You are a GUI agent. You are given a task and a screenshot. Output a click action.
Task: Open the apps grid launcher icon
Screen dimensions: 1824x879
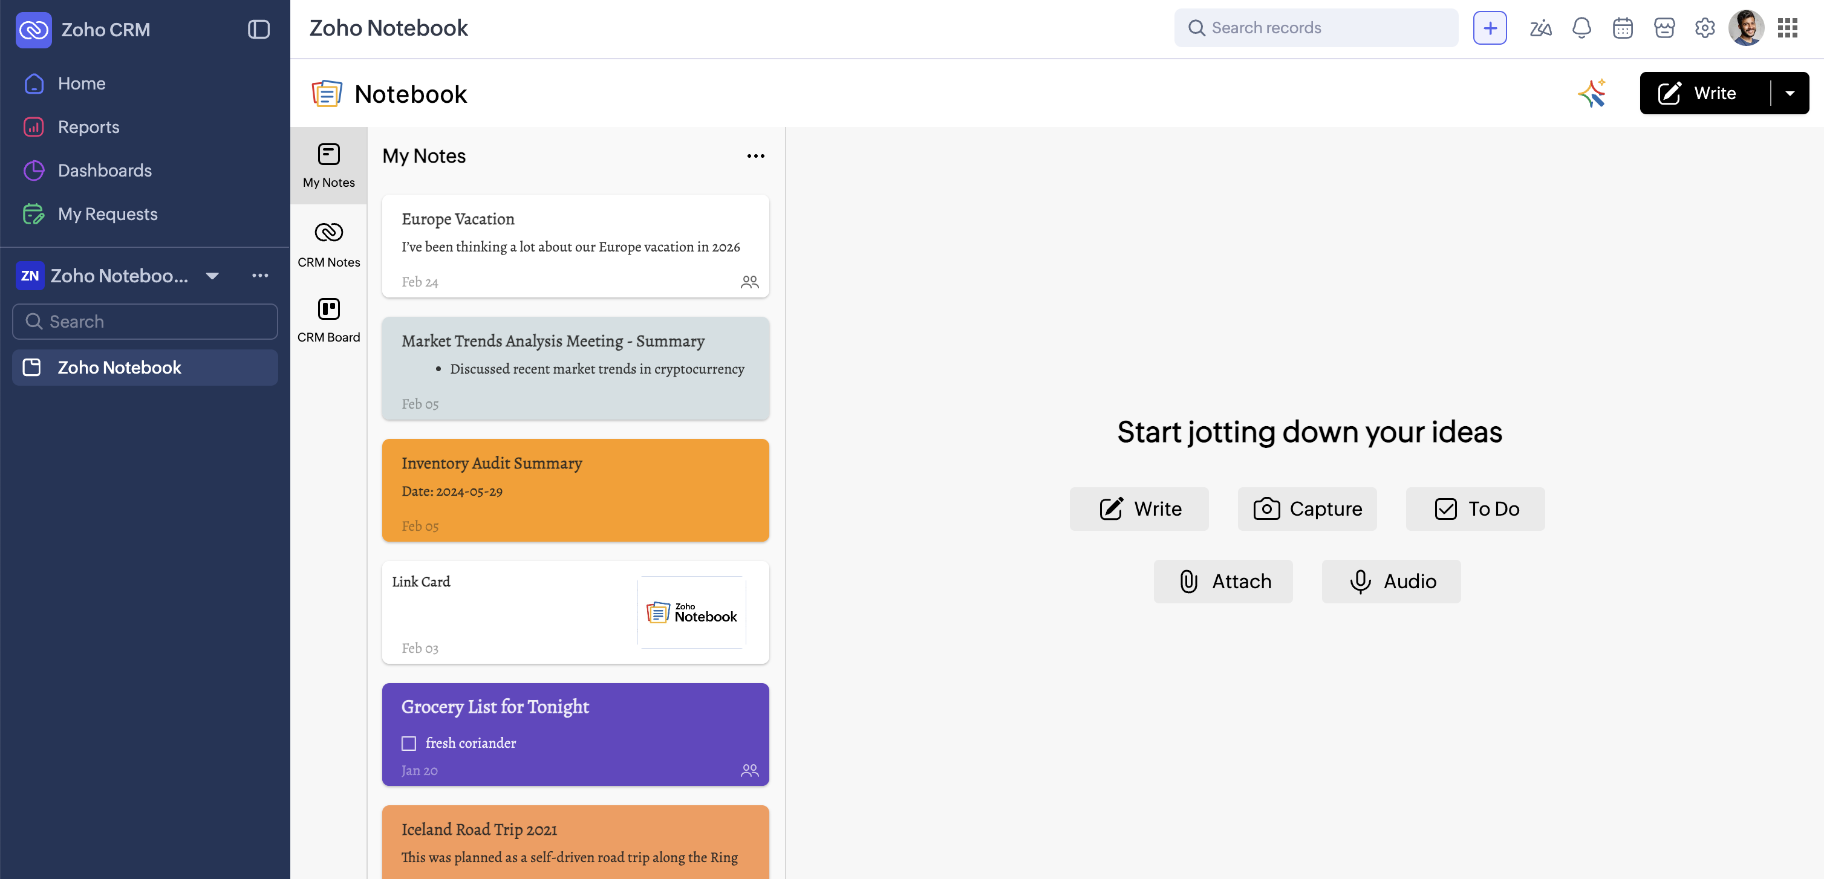(1787, 28)
